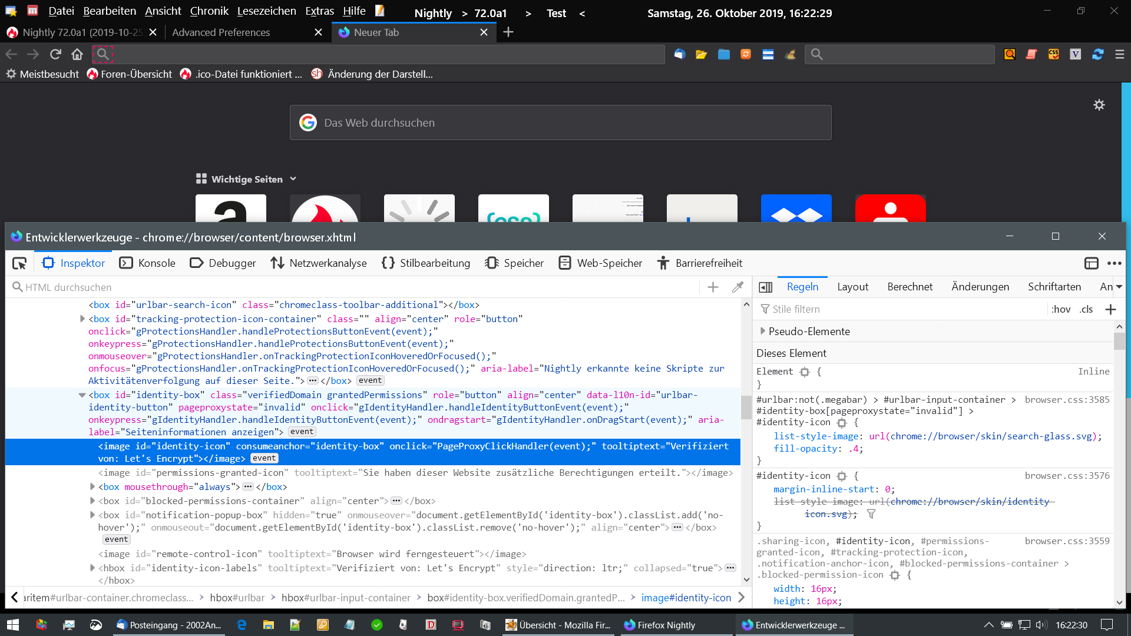Reload page with refresh icon

point(55,54)
